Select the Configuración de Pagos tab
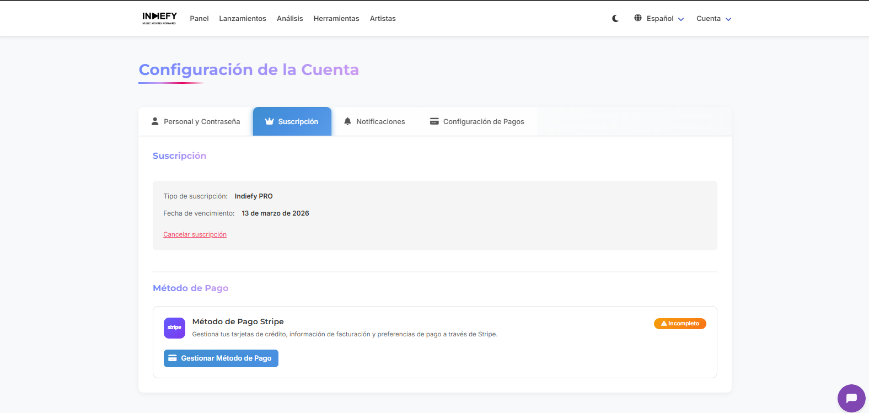This screenshot has height=413, width=869. pyautogui.click(x=484, y=122)
